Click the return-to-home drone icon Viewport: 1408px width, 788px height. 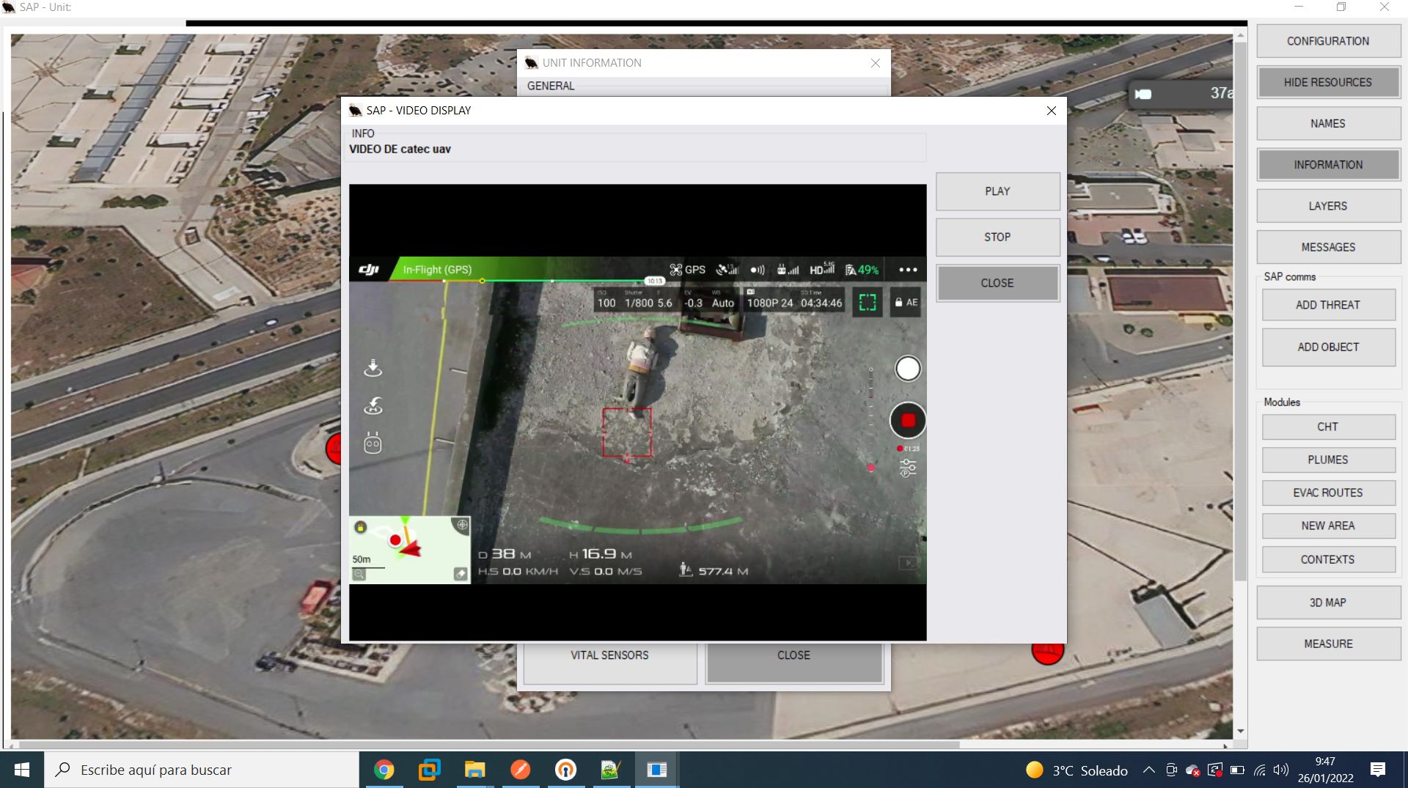coord(373,405)
